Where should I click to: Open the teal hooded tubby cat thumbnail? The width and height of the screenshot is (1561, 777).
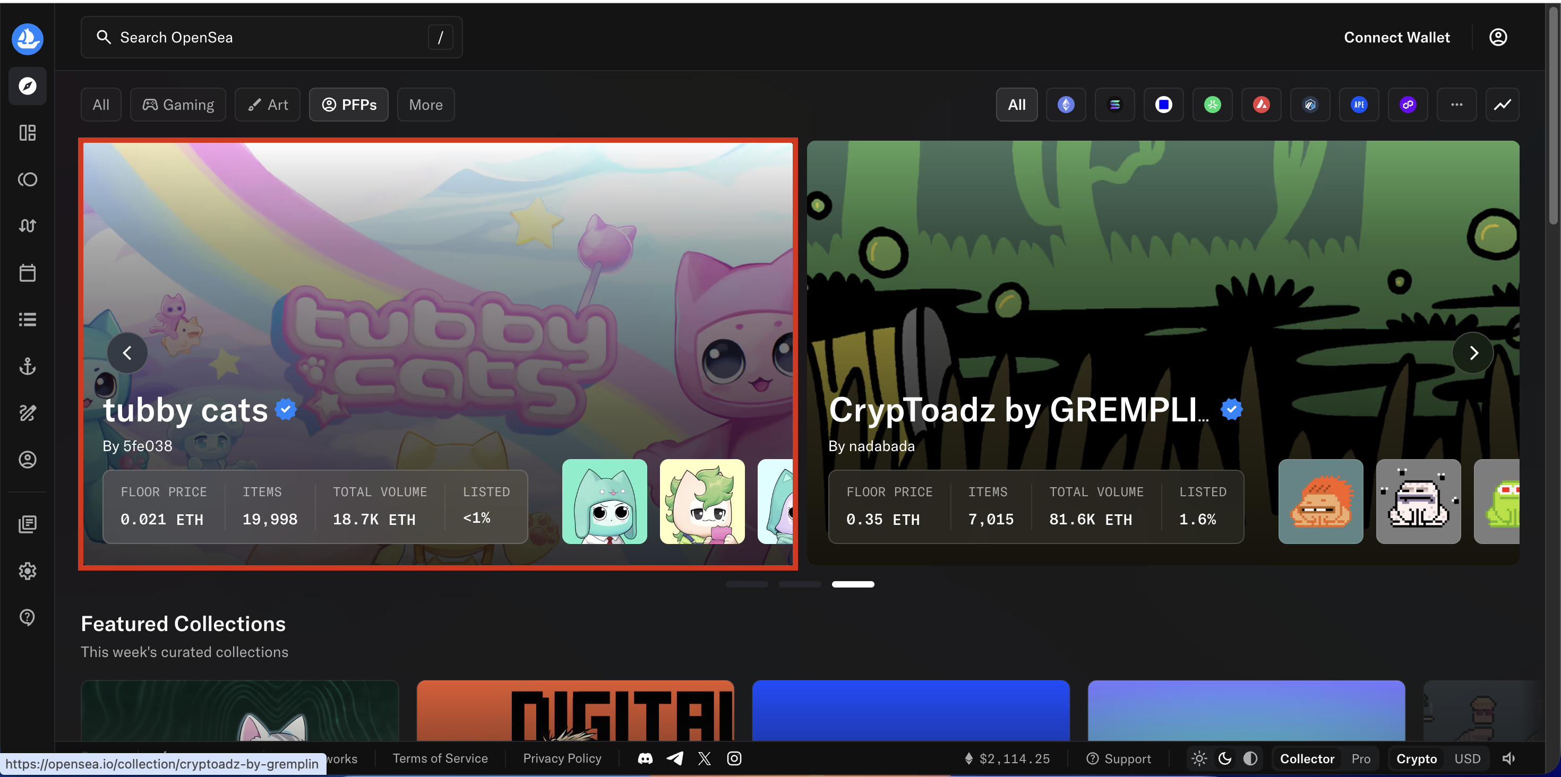pos(604,502)
